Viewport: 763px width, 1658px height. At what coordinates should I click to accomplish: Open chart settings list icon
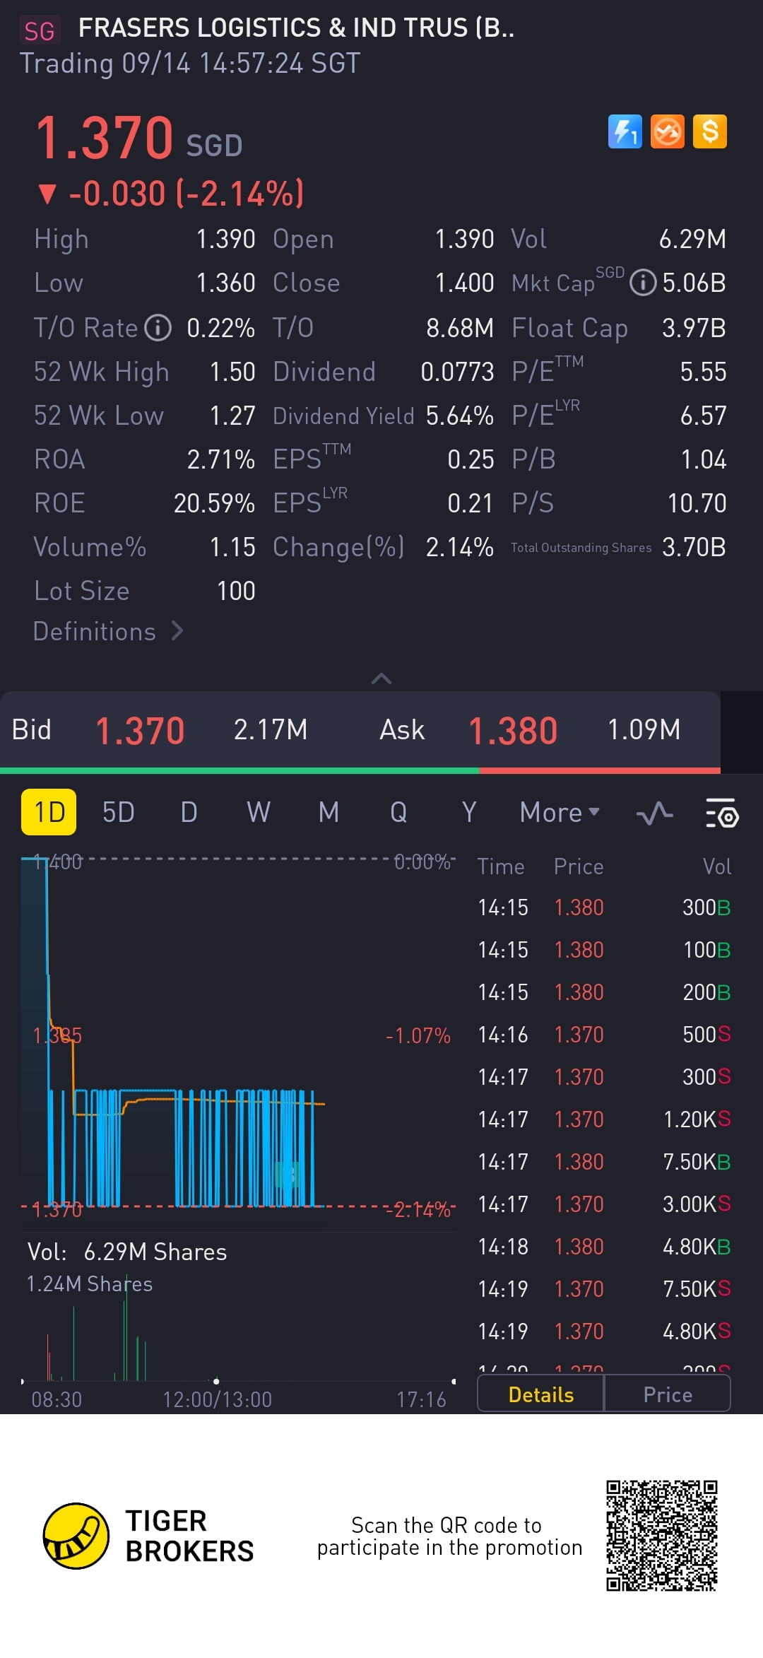[x=722, y=813]
